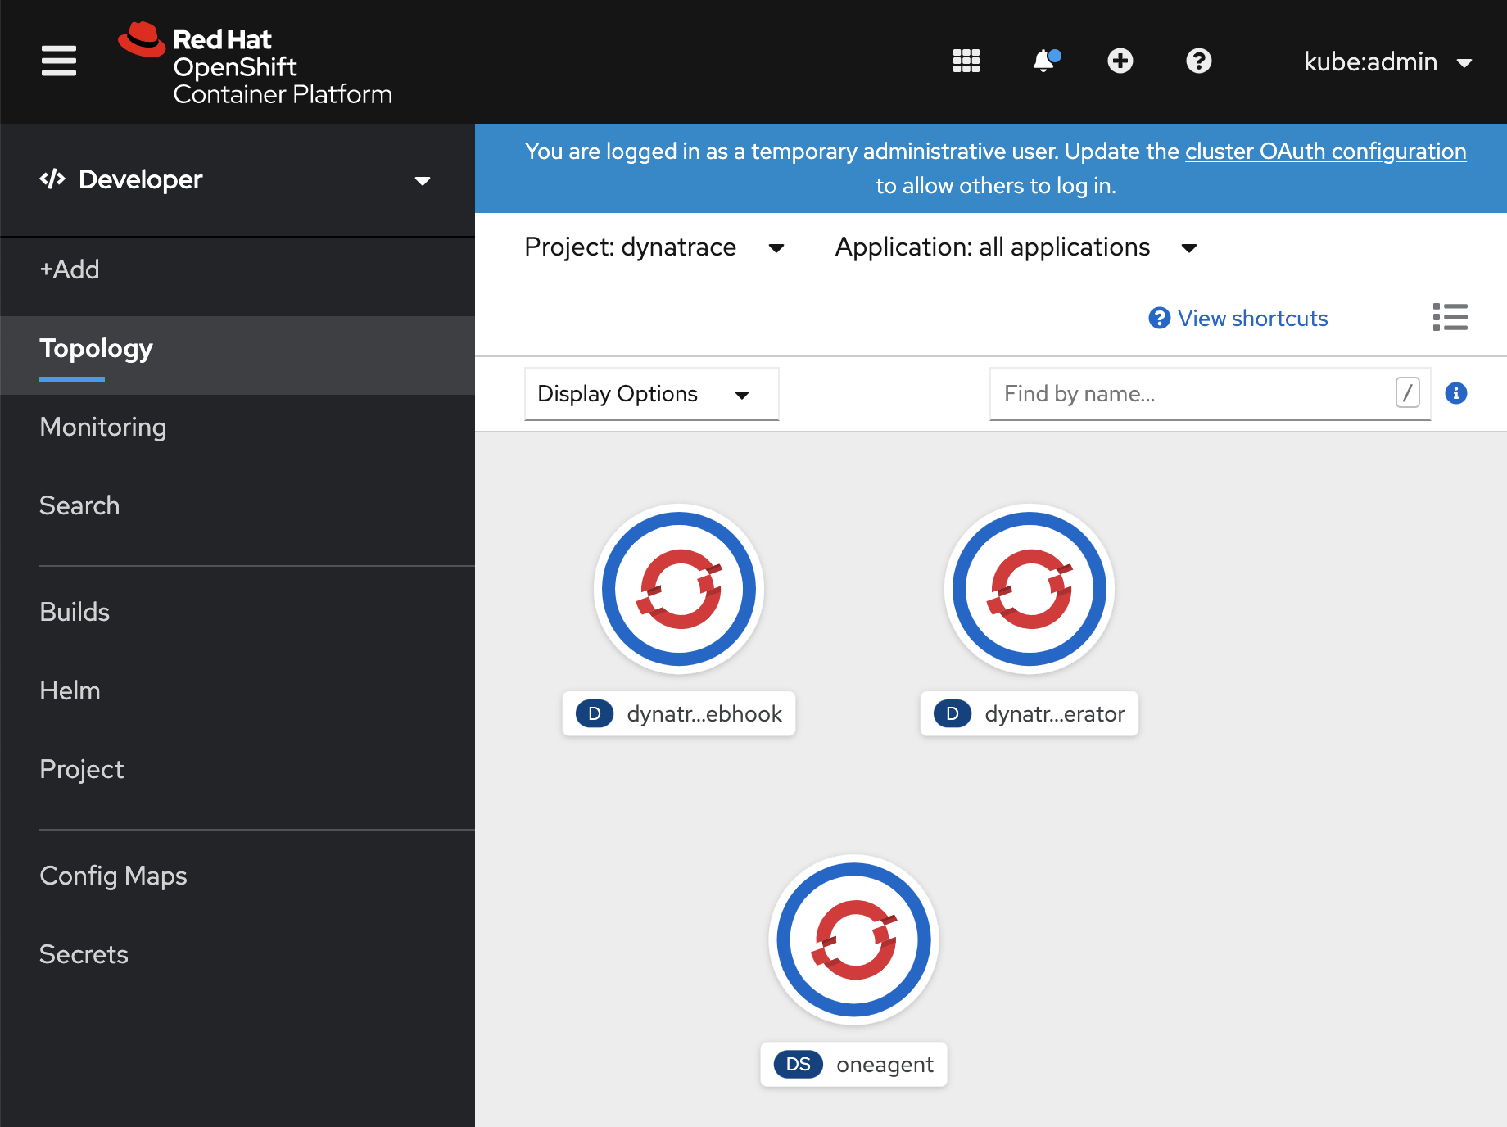Image resolution: width=1507 pixels, height=1127 pixels.
Task: Select the dynatr...erator deployment node
Action: click(1030, 589)
